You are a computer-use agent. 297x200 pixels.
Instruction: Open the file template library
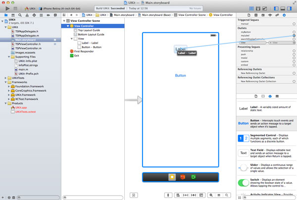tap(256, 96)
